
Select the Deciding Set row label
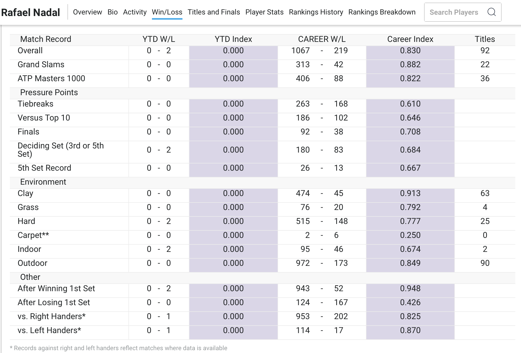[60, 150]
